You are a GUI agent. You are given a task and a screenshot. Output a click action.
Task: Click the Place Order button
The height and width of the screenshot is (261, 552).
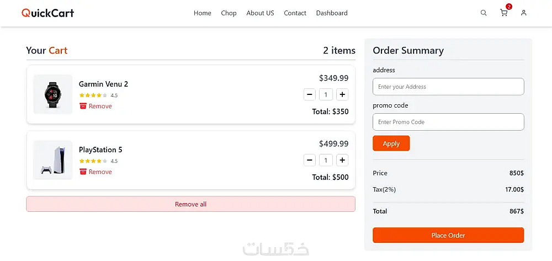(448, 235)
